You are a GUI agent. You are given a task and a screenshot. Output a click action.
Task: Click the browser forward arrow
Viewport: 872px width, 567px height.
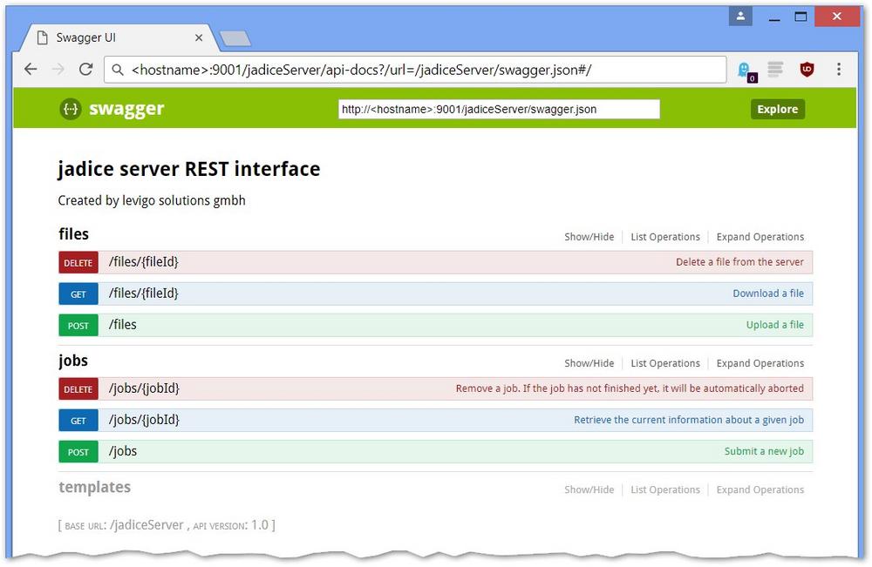tap(58, 70)
